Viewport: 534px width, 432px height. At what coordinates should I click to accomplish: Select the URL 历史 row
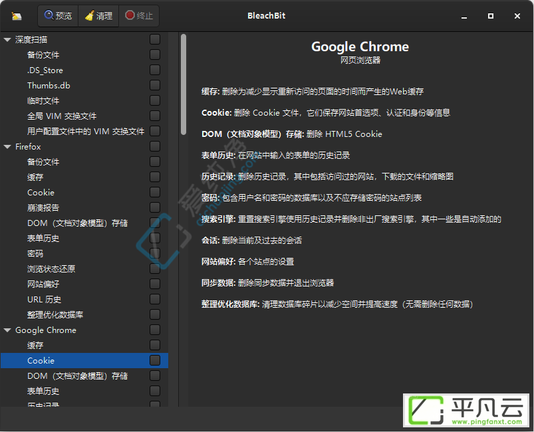[84, 299]
